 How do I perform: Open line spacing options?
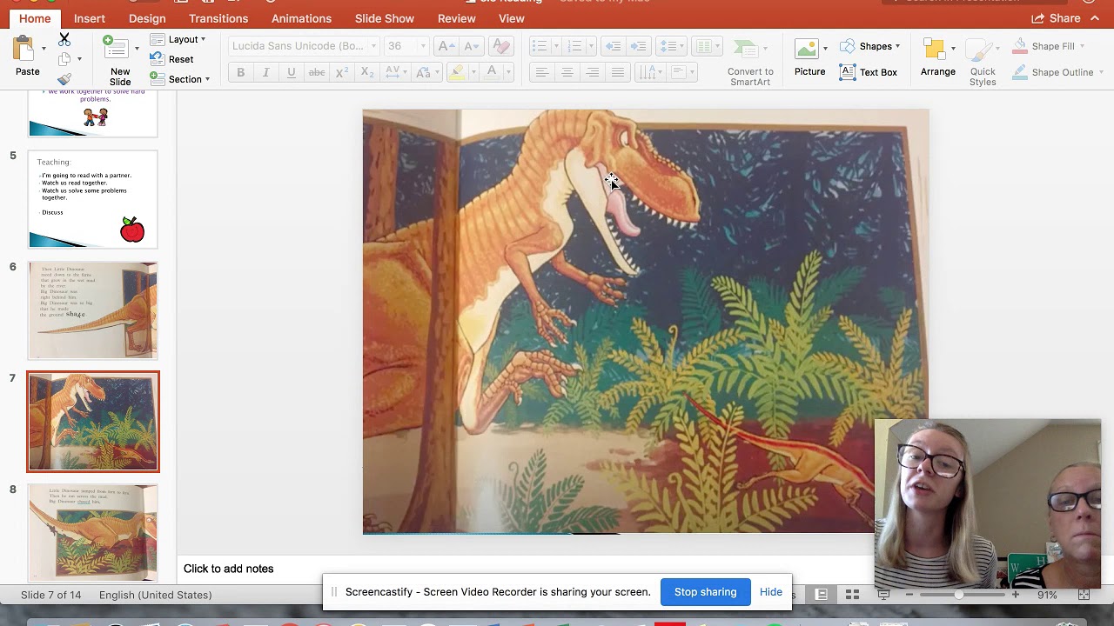(671, 46)
